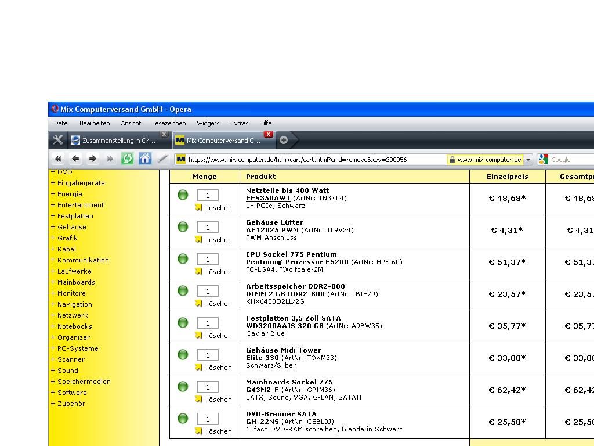The height and width of the screenshot is (446, 594).
Task: Open the Widgets menu
Action: pyautogui.click(x=208, y=123)
